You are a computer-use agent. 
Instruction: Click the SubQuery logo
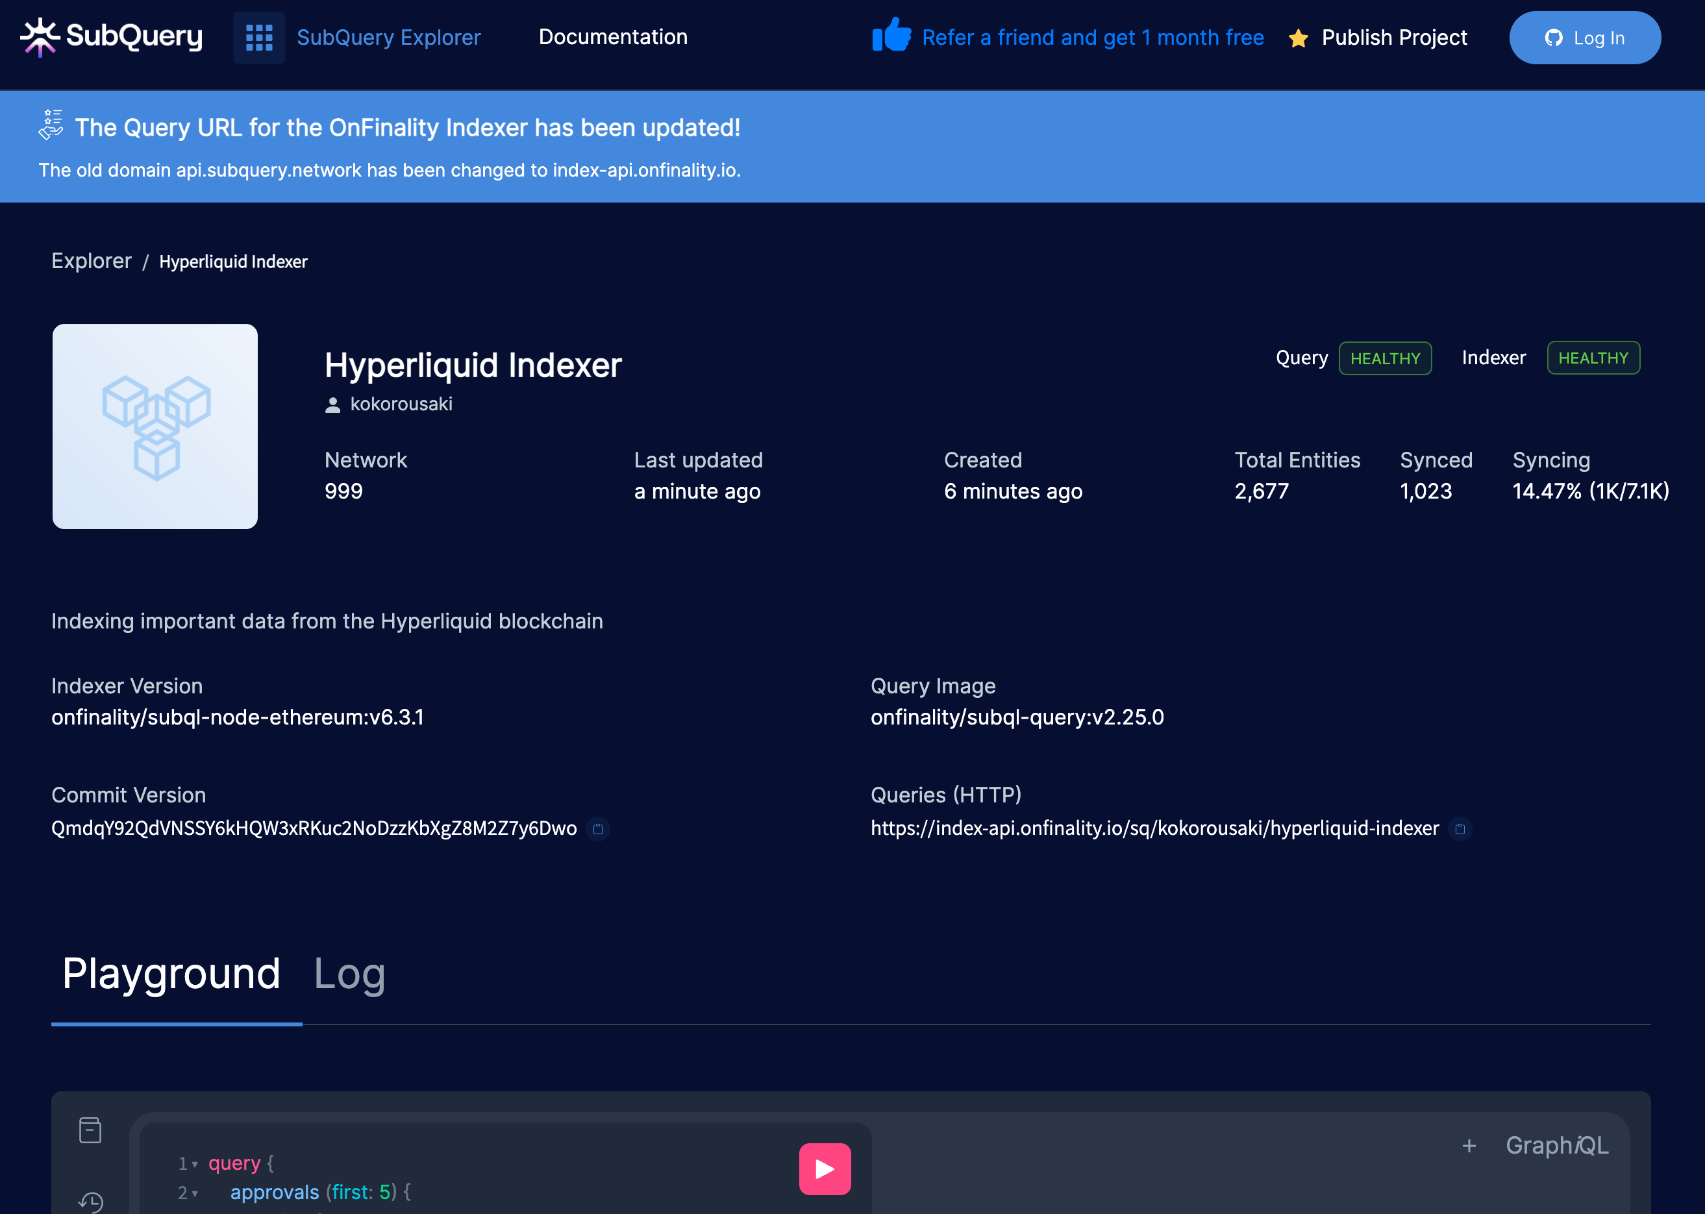[110, 36]
